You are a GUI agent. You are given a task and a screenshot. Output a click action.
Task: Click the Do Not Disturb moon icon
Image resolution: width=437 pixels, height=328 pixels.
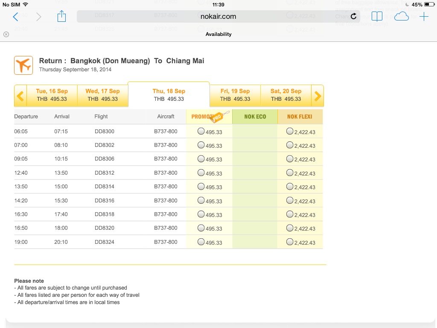[407, 4]
